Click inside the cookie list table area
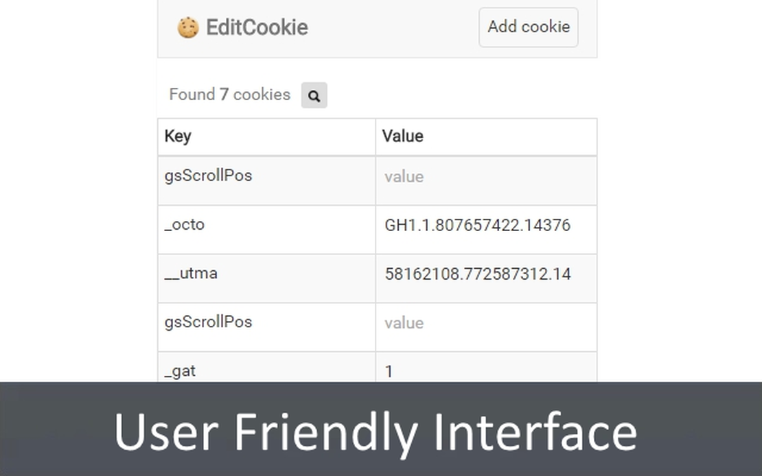 [376, 254]
